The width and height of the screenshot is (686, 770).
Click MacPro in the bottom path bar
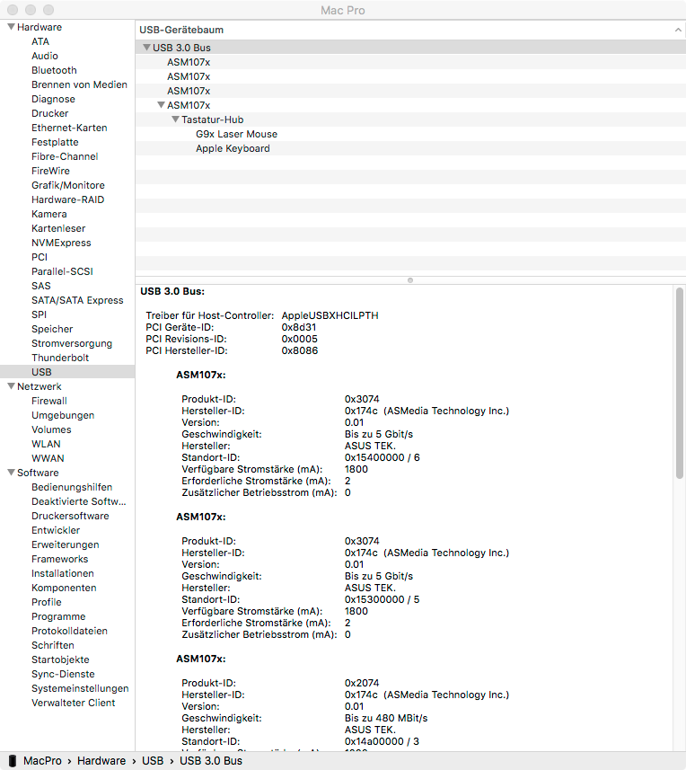click(x=42, y=761)
